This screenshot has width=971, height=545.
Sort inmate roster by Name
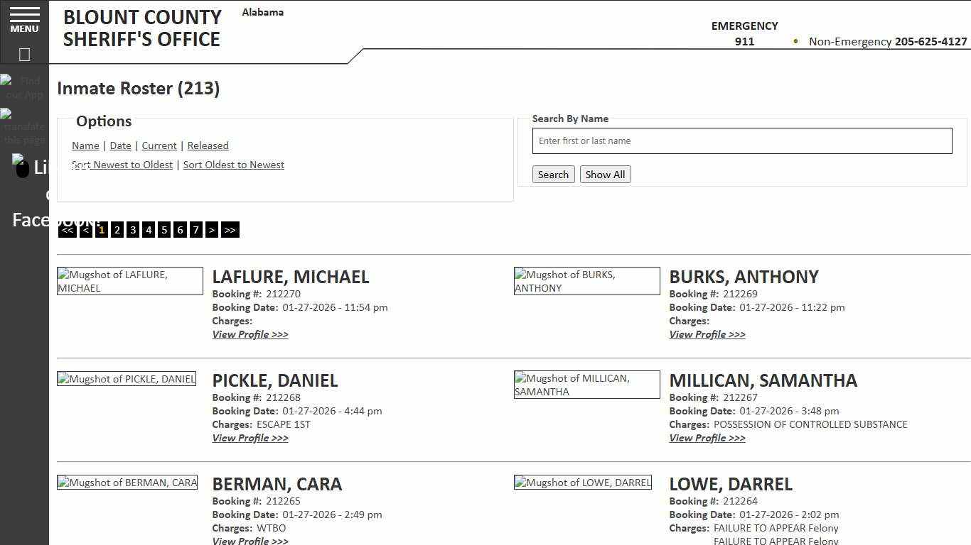point(85,145)
